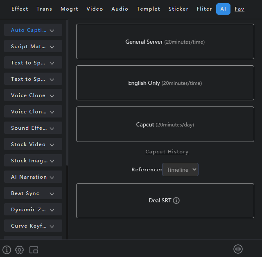
Task: Expand the Curve Keyf... section
Action: (x=33, y=226)
